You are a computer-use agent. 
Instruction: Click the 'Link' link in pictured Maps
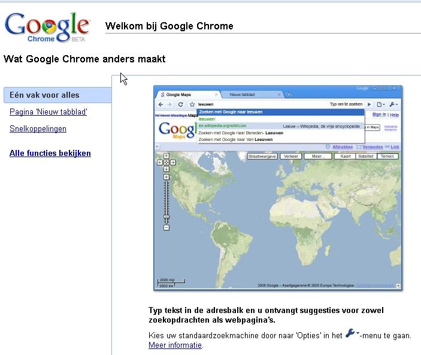(x=395, y=147)
